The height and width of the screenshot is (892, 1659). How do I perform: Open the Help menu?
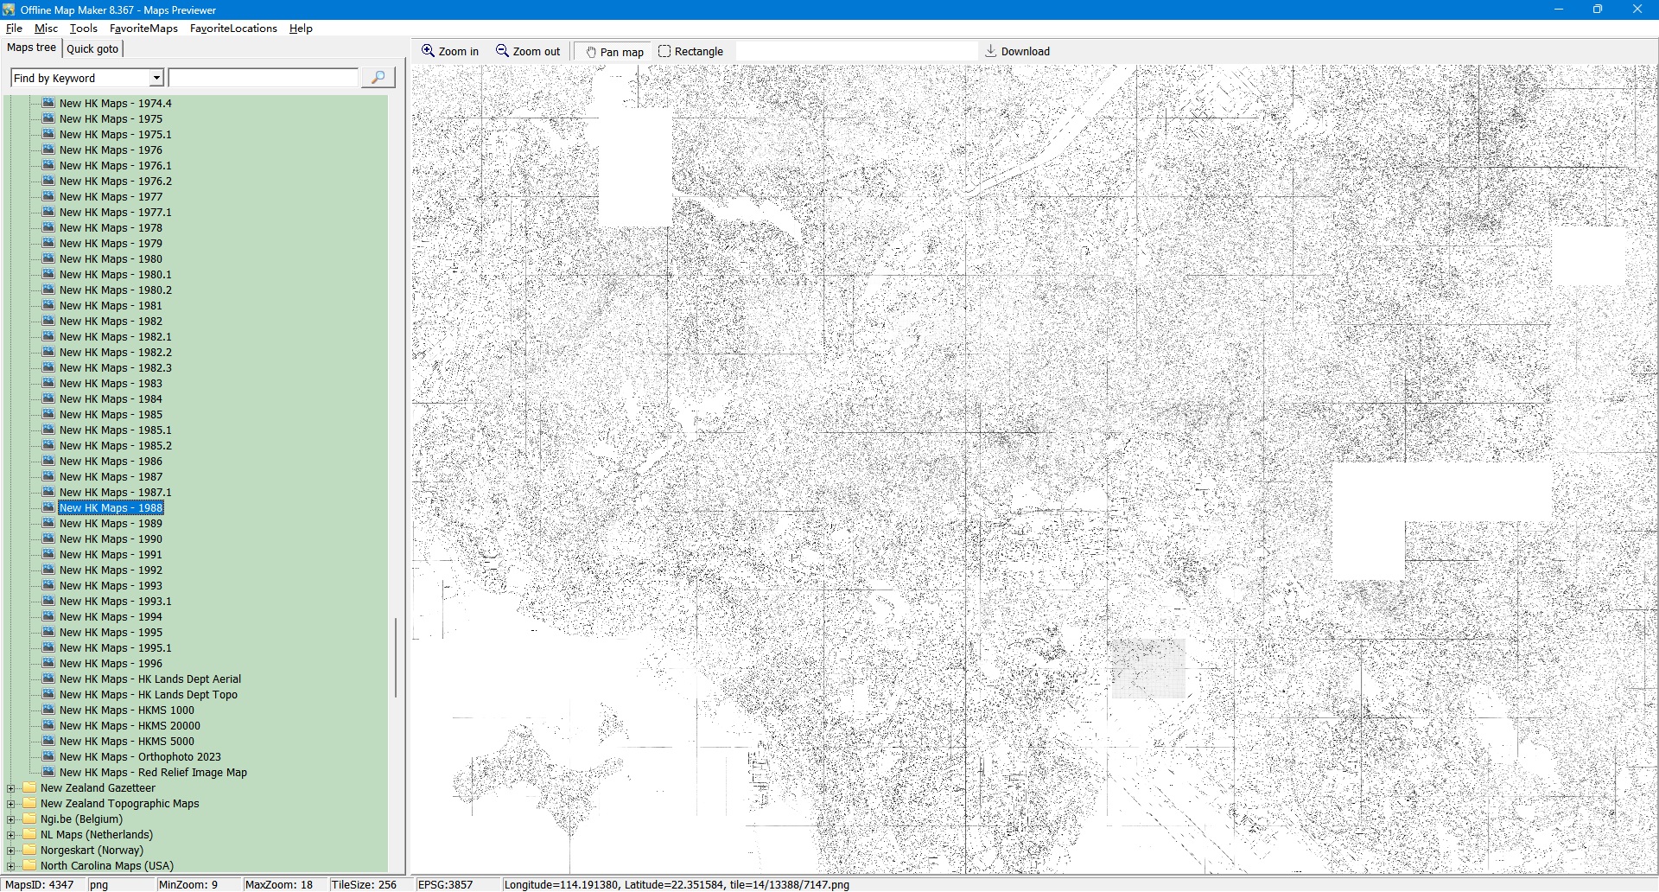[301, 29]
